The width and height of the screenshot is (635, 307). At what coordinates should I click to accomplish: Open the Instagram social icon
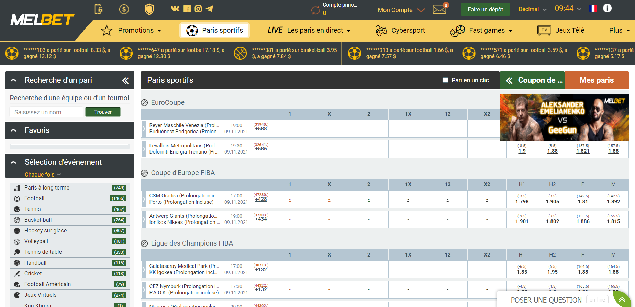(198, 9)
